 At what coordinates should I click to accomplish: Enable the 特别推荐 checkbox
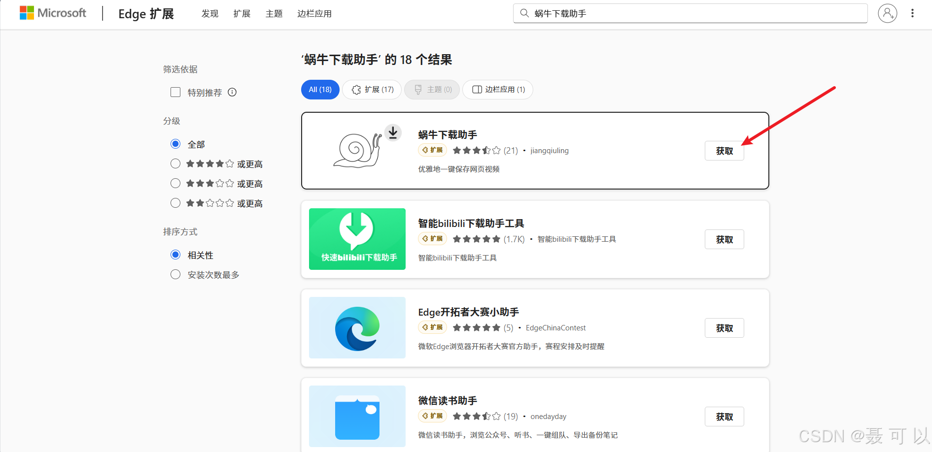pyautogui.click(x=175, y=92)
